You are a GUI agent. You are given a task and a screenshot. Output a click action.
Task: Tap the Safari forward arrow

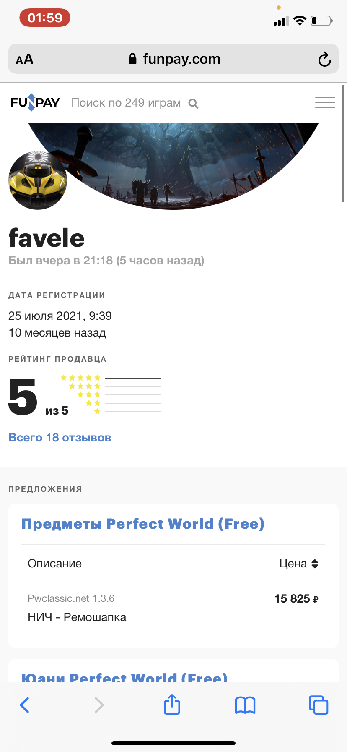99,705
